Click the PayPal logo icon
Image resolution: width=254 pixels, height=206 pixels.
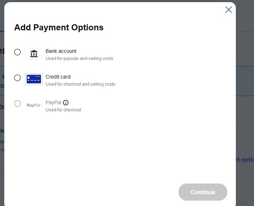point(34,105)
